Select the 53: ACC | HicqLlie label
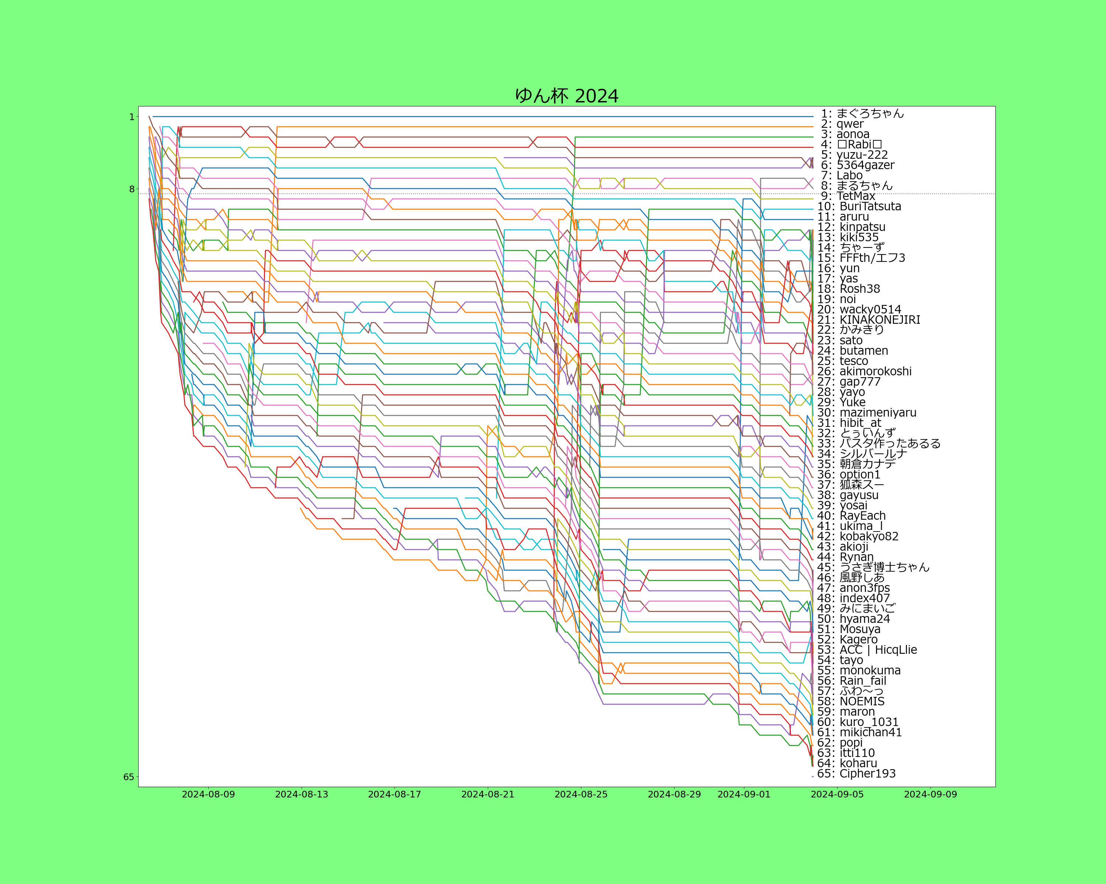This screenshot has width=1106, height=884. click(867, 650)
